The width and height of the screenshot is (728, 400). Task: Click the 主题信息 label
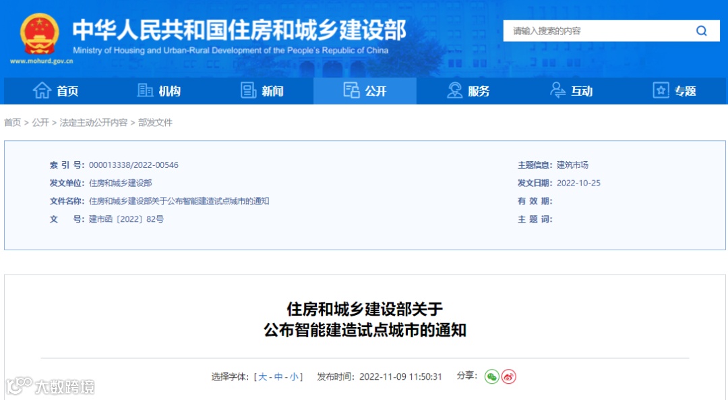535,165
